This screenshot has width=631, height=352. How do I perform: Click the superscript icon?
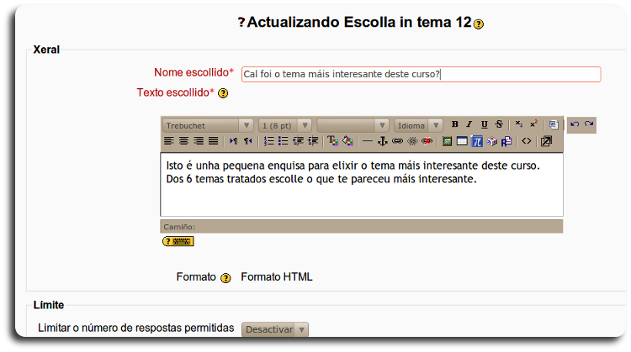[533, 124]
